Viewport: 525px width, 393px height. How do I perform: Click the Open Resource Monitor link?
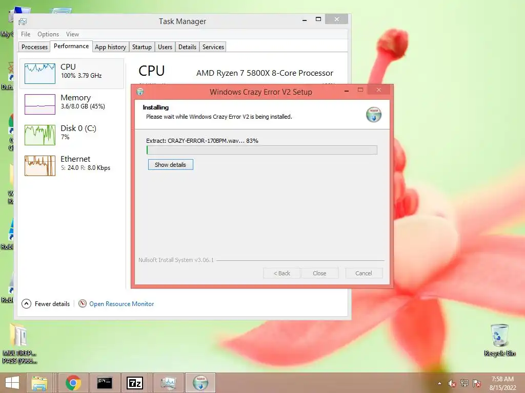click(122, 304)
